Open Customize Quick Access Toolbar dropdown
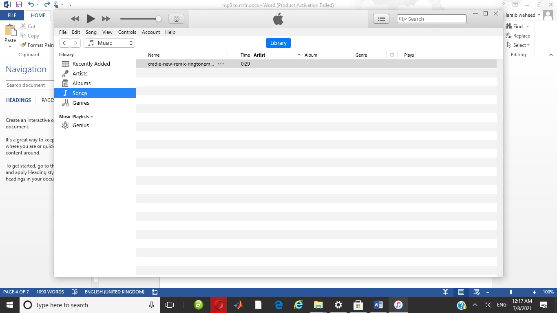557x313 pixels. [70, 5]
